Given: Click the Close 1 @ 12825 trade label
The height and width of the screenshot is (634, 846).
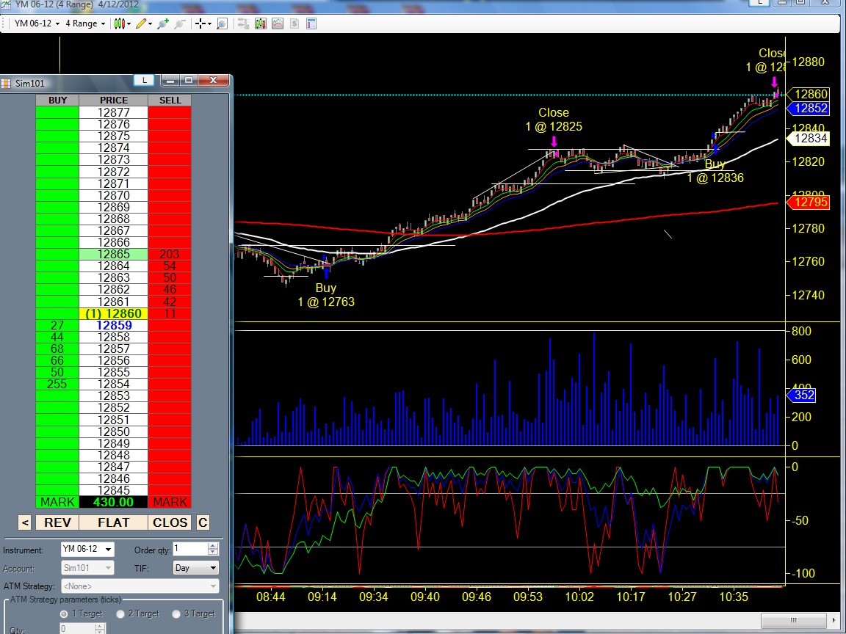Looking at the screenshot, I should click(x=554, y=120).
